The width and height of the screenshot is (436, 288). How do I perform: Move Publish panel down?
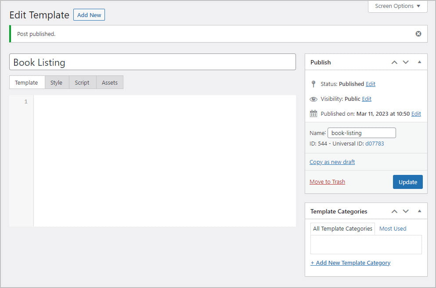[406, 62]
